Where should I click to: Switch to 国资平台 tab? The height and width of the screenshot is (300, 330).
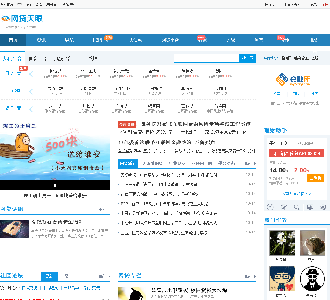point(38,59)
